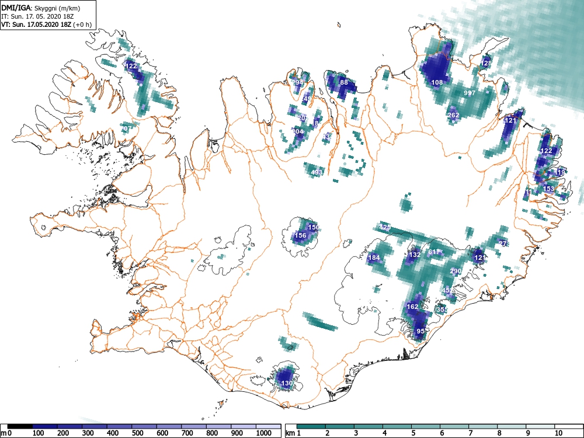Click the "997" visibility value on the map
584x438 pixels.
click(470, 93)
